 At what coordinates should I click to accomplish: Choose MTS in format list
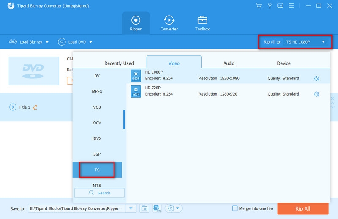tap(97, 185)
